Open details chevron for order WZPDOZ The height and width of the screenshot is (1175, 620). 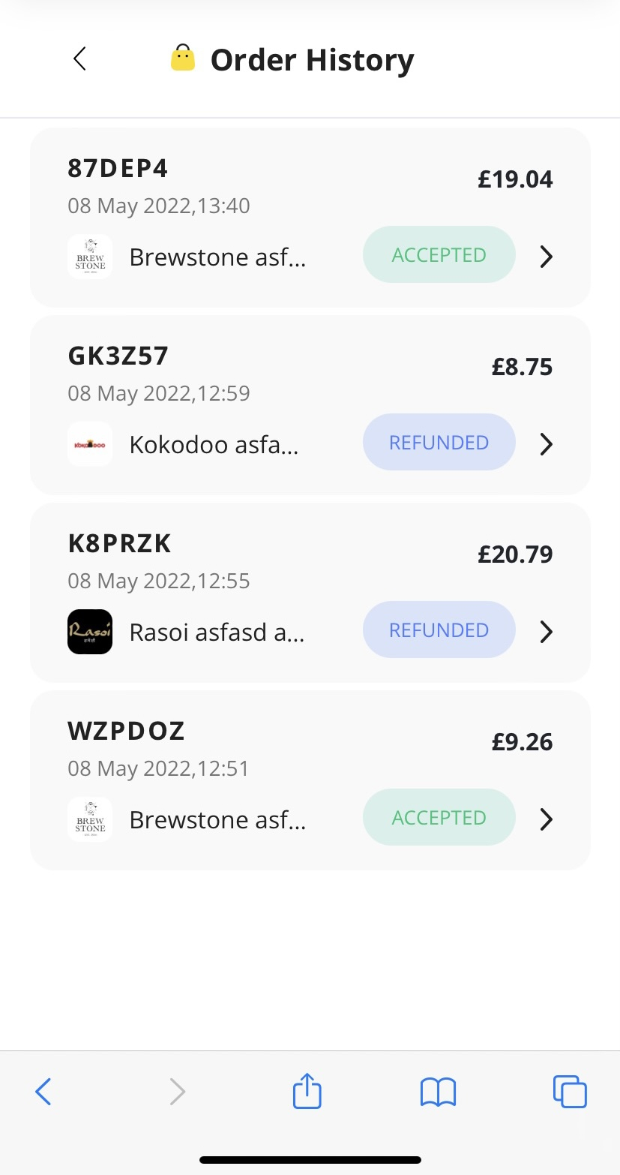point(547,819)
